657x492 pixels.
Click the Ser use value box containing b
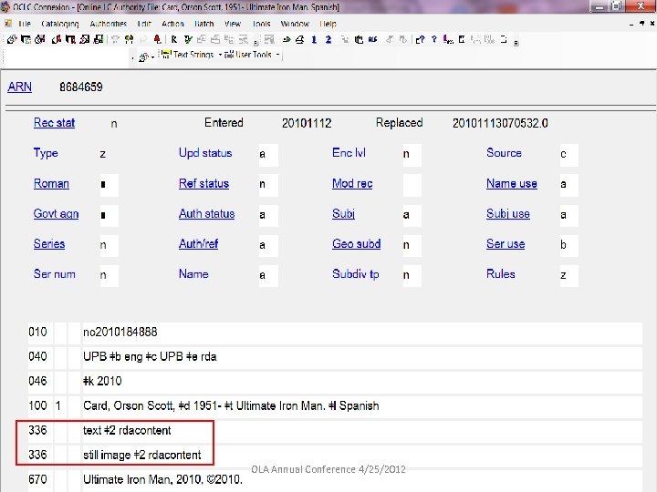pyautogui.click(x=569, y=245)
